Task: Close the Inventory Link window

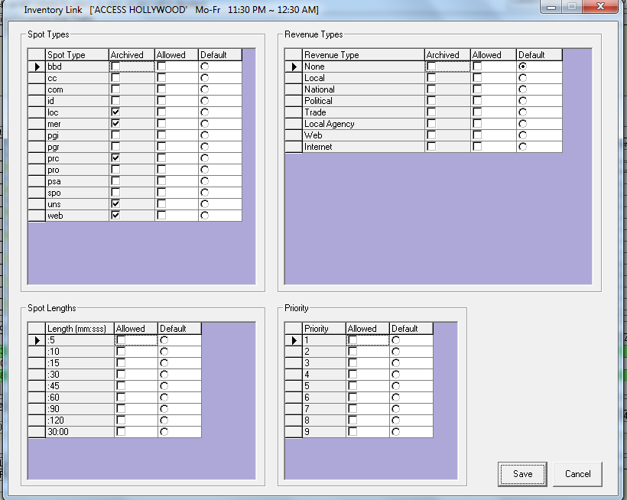Action: pos(604,7)
